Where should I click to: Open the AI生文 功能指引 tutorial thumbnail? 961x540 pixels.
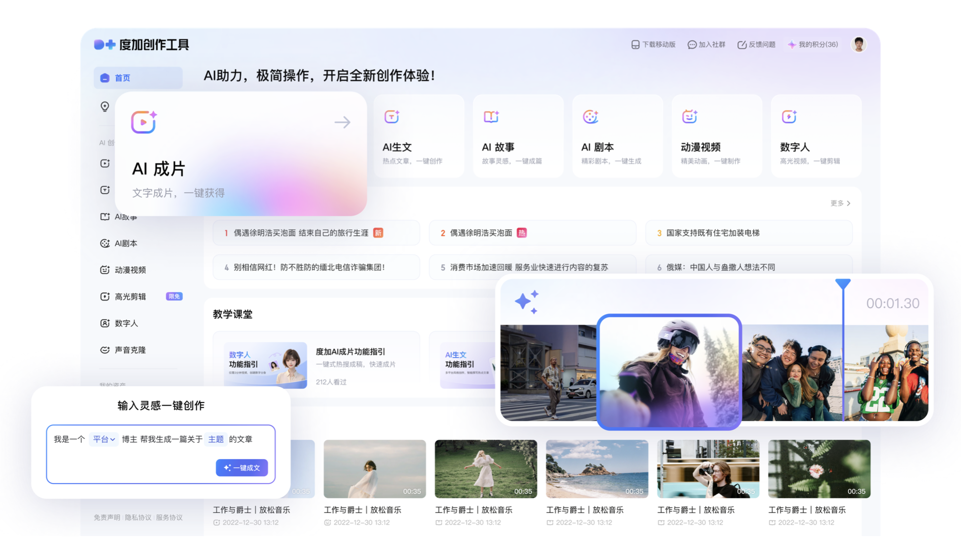pos(468,365)
